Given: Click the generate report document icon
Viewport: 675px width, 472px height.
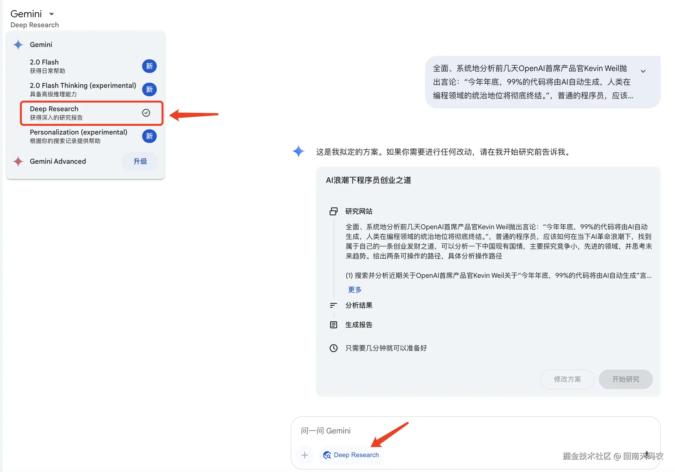Looking at the screenshot, I should [333, 325].
